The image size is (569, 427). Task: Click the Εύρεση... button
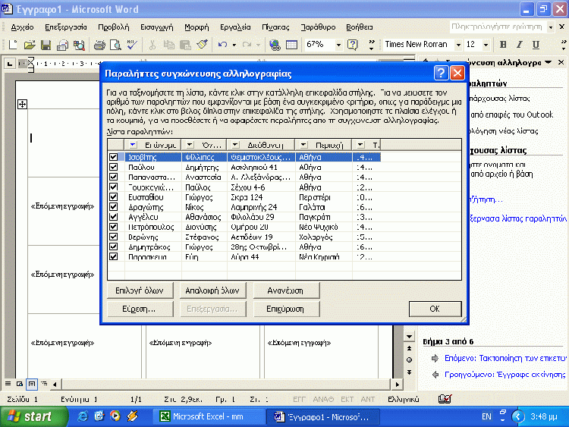tap(140, 309)
